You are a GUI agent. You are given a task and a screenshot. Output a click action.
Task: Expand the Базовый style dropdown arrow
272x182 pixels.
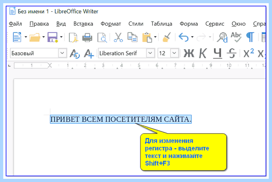[x=63, y=53]
